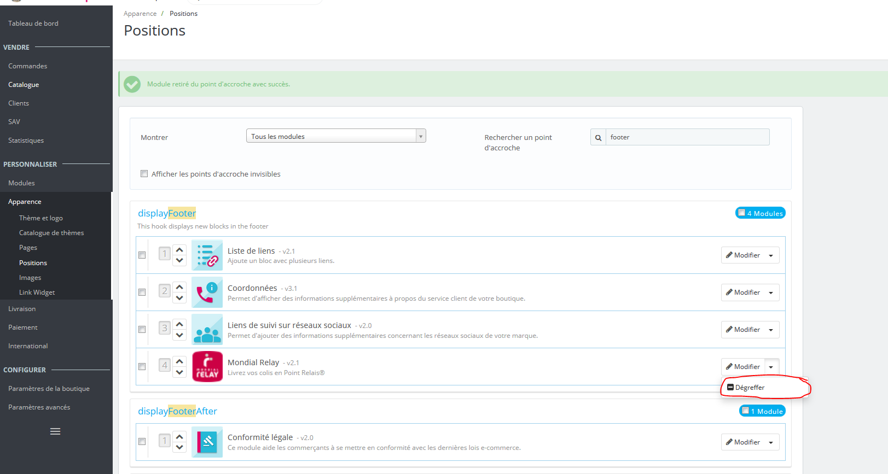Screen dimensions: 888x474
Task: Click the Conformité légale module icon
Action: pos(207,442)
